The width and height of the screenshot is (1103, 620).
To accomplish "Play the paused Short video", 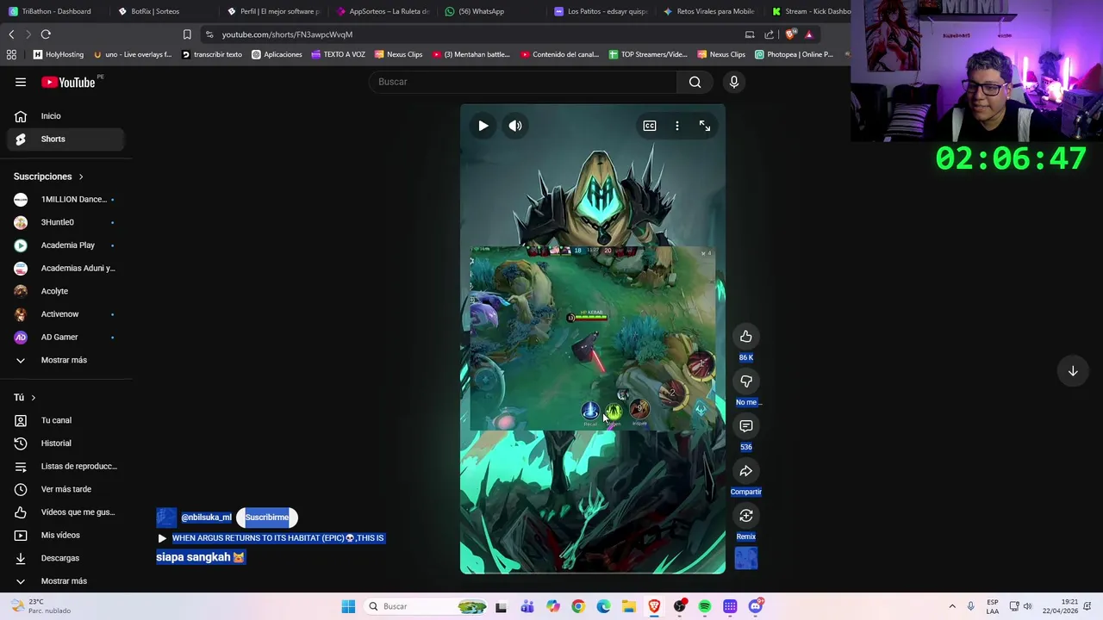I will pos(483,126).
